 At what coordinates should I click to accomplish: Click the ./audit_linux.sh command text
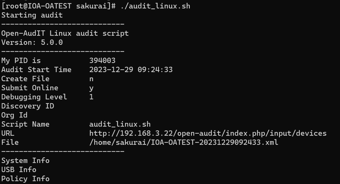coord(155,6)
